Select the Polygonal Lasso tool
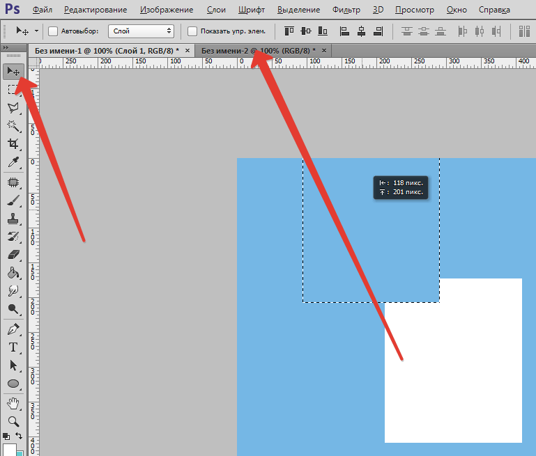 click(x=13, y=108)
